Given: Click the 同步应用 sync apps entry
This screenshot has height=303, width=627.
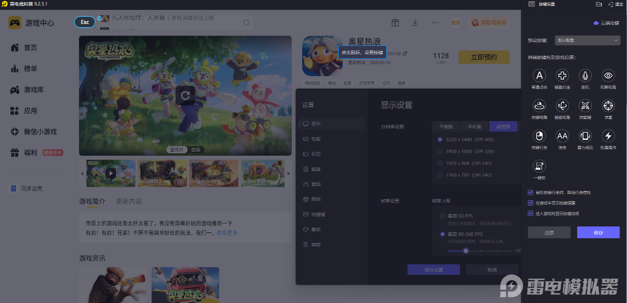Looking at the screenshot, I should click(27, 188).
